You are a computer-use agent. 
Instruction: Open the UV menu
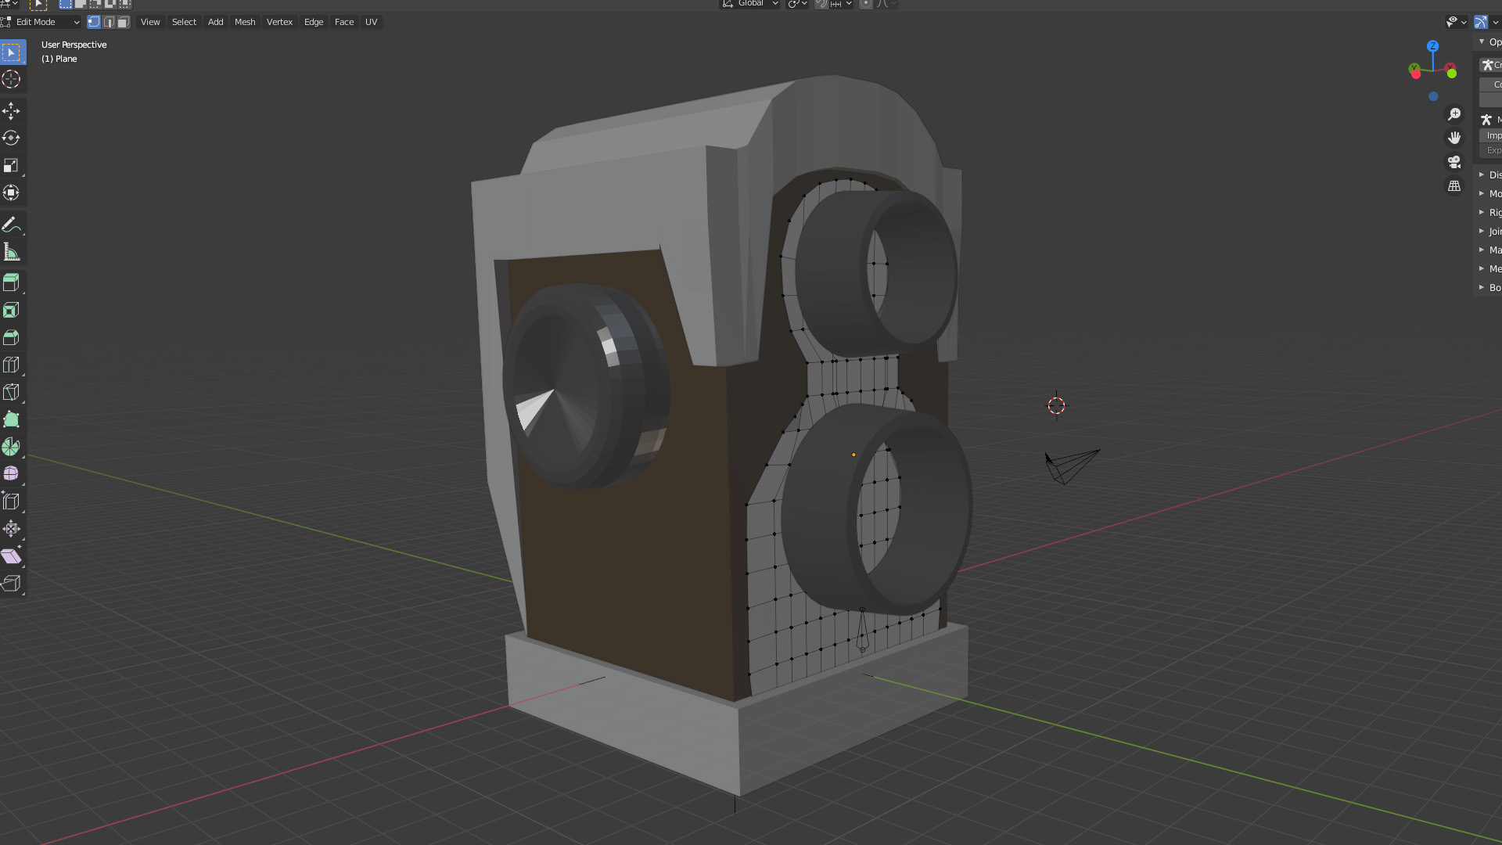pyautogui.click(x=372, y=22)
